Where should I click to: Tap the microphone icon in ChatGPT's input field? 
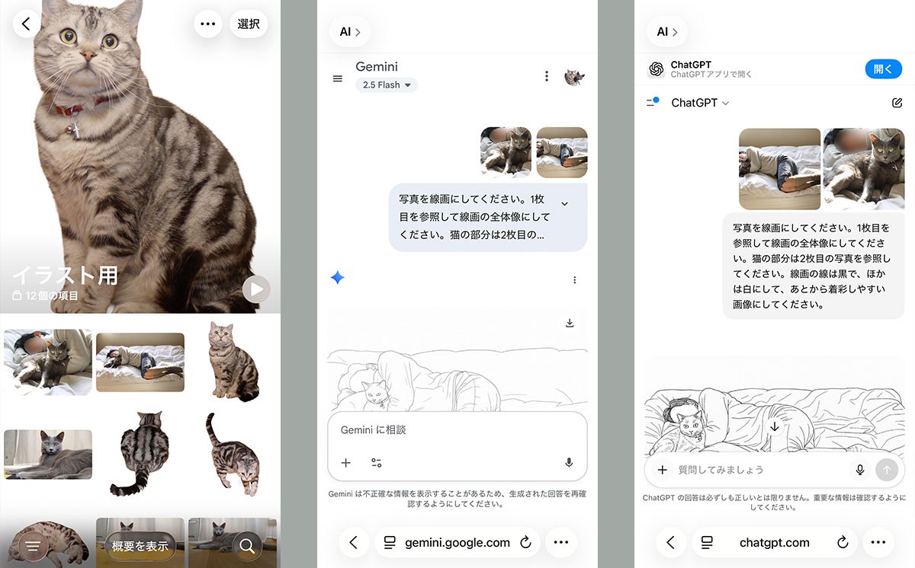[860, 470]
